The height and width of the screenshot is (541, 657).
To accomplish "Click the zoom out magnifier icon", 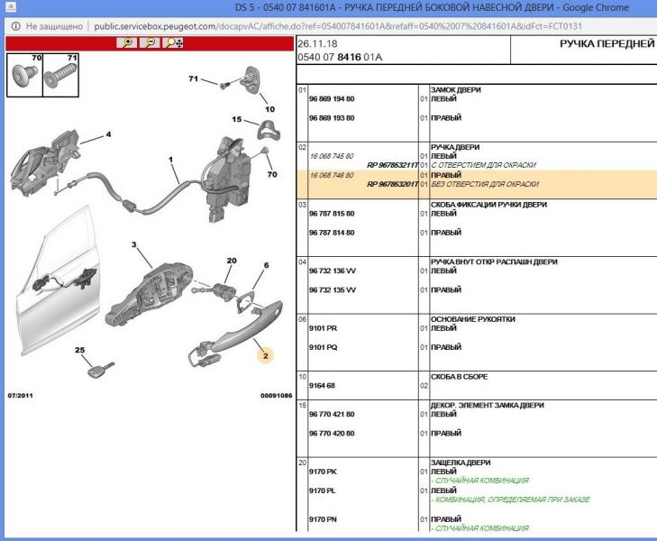I will [150, 43].
